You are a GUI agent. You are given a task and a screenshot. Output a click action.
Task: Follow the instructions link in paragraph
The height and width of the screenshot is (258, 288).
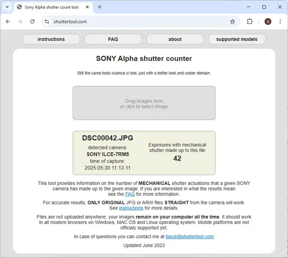131,208
